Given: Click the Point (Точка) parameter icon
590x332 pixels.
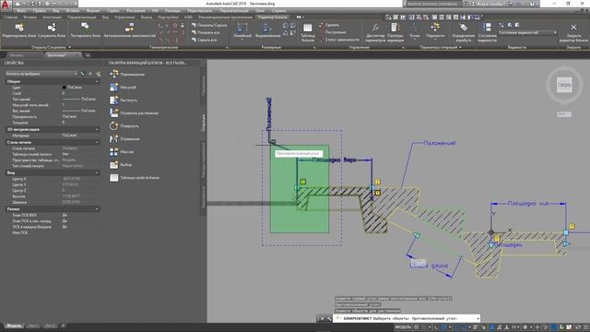Looking at the screenshot, I should click(414, 28).
